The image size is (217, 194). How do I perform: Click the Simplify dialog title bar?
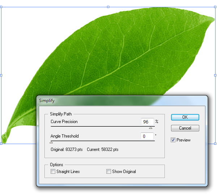click(x=122, y=101)
